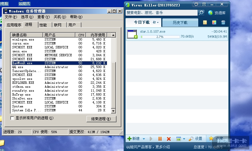Click the search magnifier icon in QQ旋风
This screenshot has width=252, height=151.
coord(201,13)
